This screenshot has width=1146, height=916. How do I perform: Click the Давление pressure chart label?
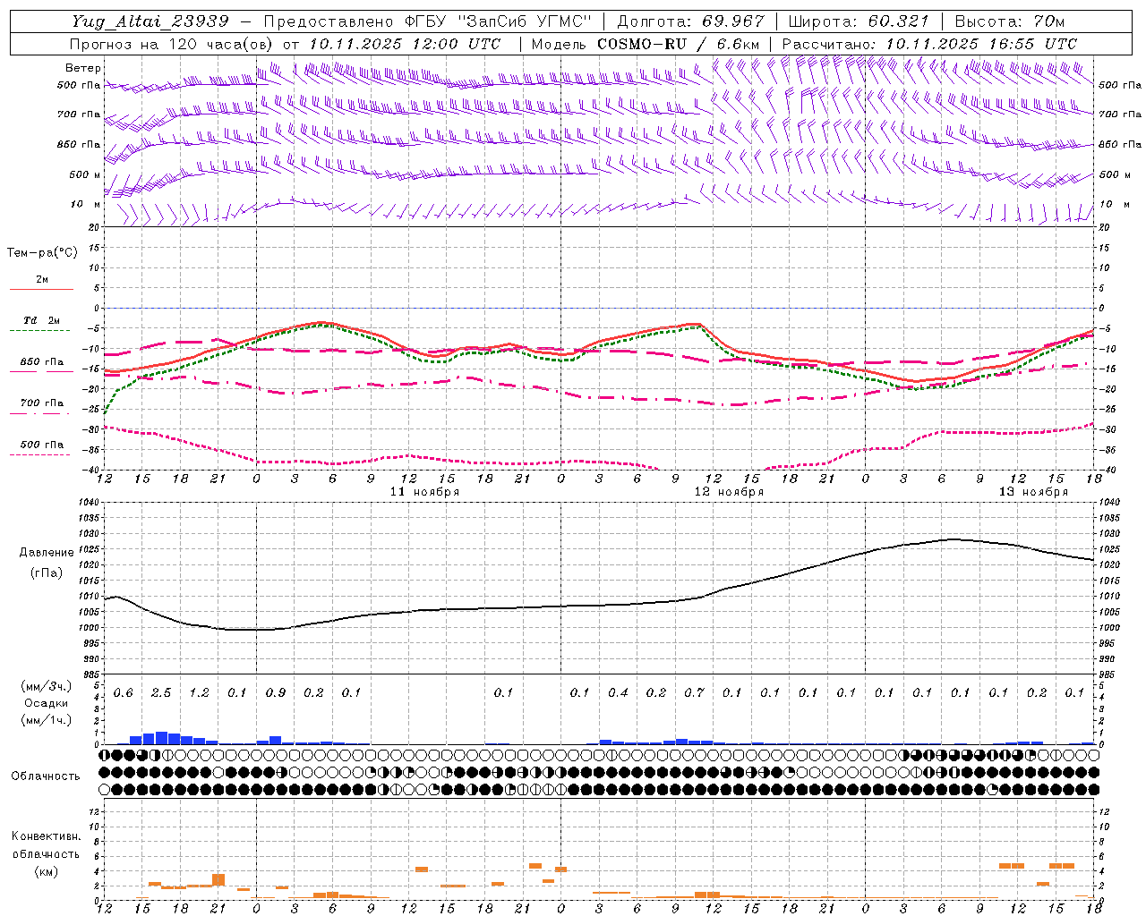pos(47,553)
